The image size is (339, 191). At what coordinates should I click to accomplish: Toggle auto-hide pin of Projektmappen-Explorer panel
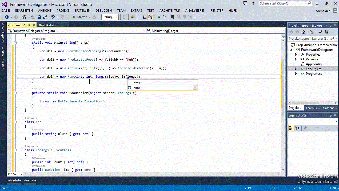pyautogui.click(x=330, y=26)
